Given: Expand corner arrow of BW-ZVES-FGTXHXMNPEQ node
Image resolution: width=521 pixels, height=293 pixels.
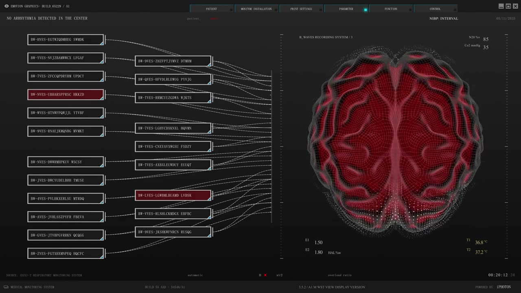Looking at the screenshot, I should (102, 257).
